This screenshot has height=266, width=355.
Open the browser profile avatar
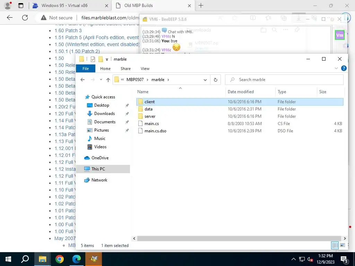click(8, 6)
